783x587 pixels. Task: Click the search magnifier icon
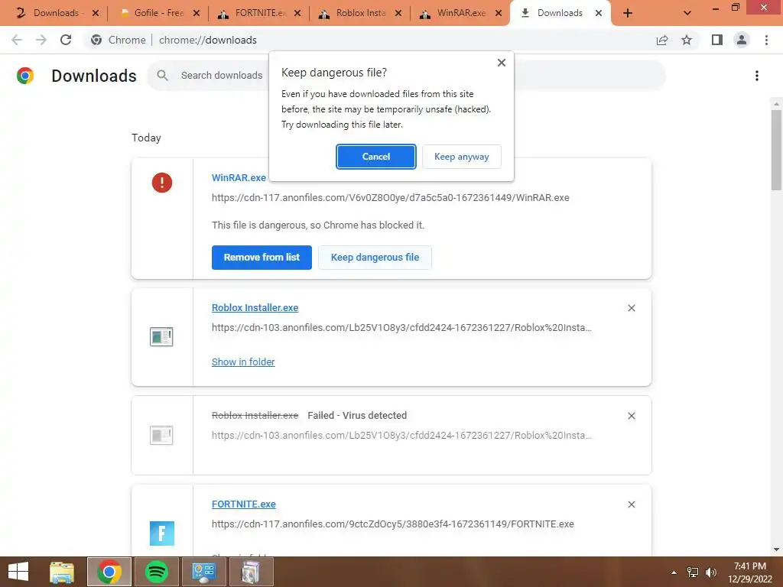tap(162, 76)
